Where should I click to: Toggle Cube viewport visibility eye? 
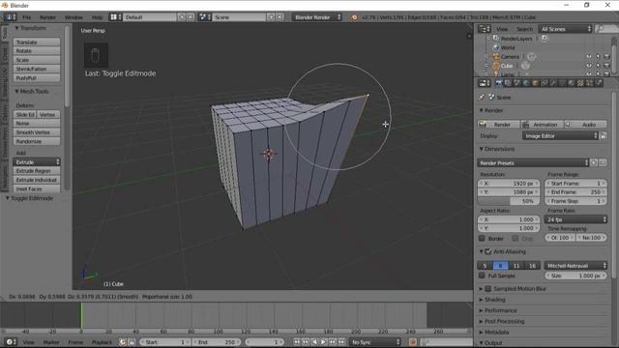click(589, 66)
